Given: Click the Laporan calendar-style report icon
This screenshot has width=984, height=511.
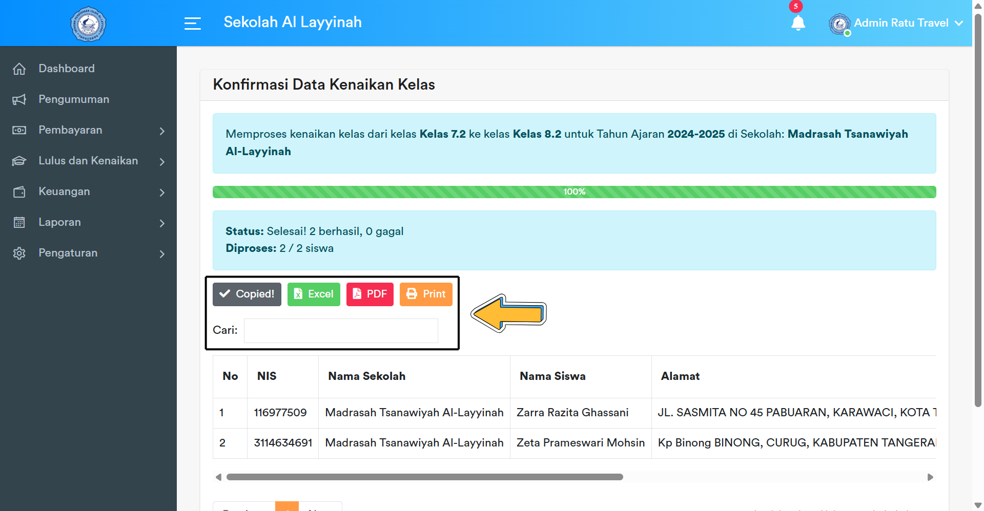Looking at the screenshot, I should point(19,222).
